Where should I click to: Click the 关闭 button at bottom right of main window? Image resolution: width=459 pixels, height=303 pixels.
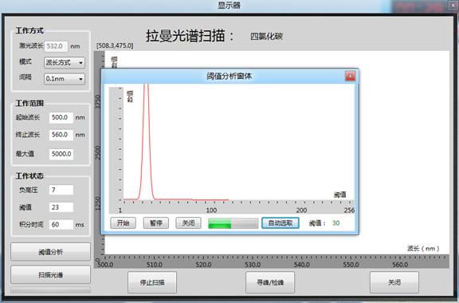tap(394, 282)
